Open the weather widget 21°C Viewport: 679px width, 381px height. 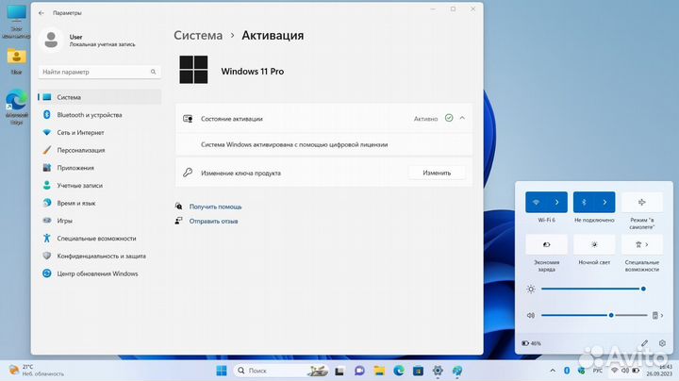[37, 371]
